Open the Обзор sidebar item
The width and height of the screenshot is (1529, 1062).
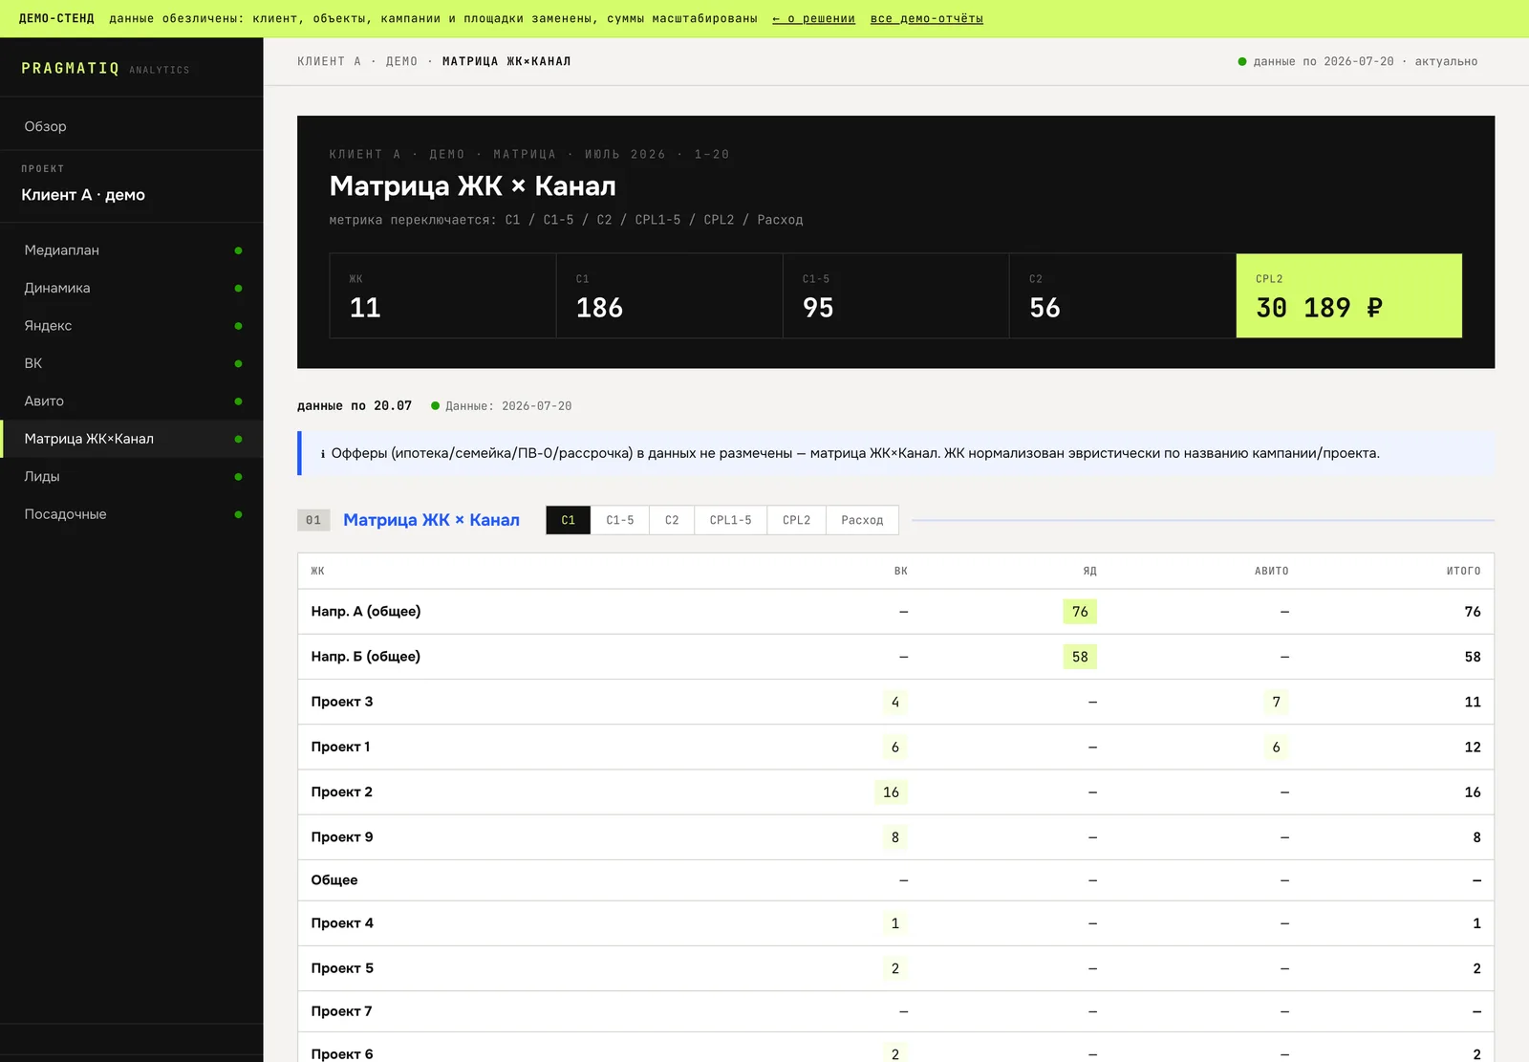coord(131,126)
